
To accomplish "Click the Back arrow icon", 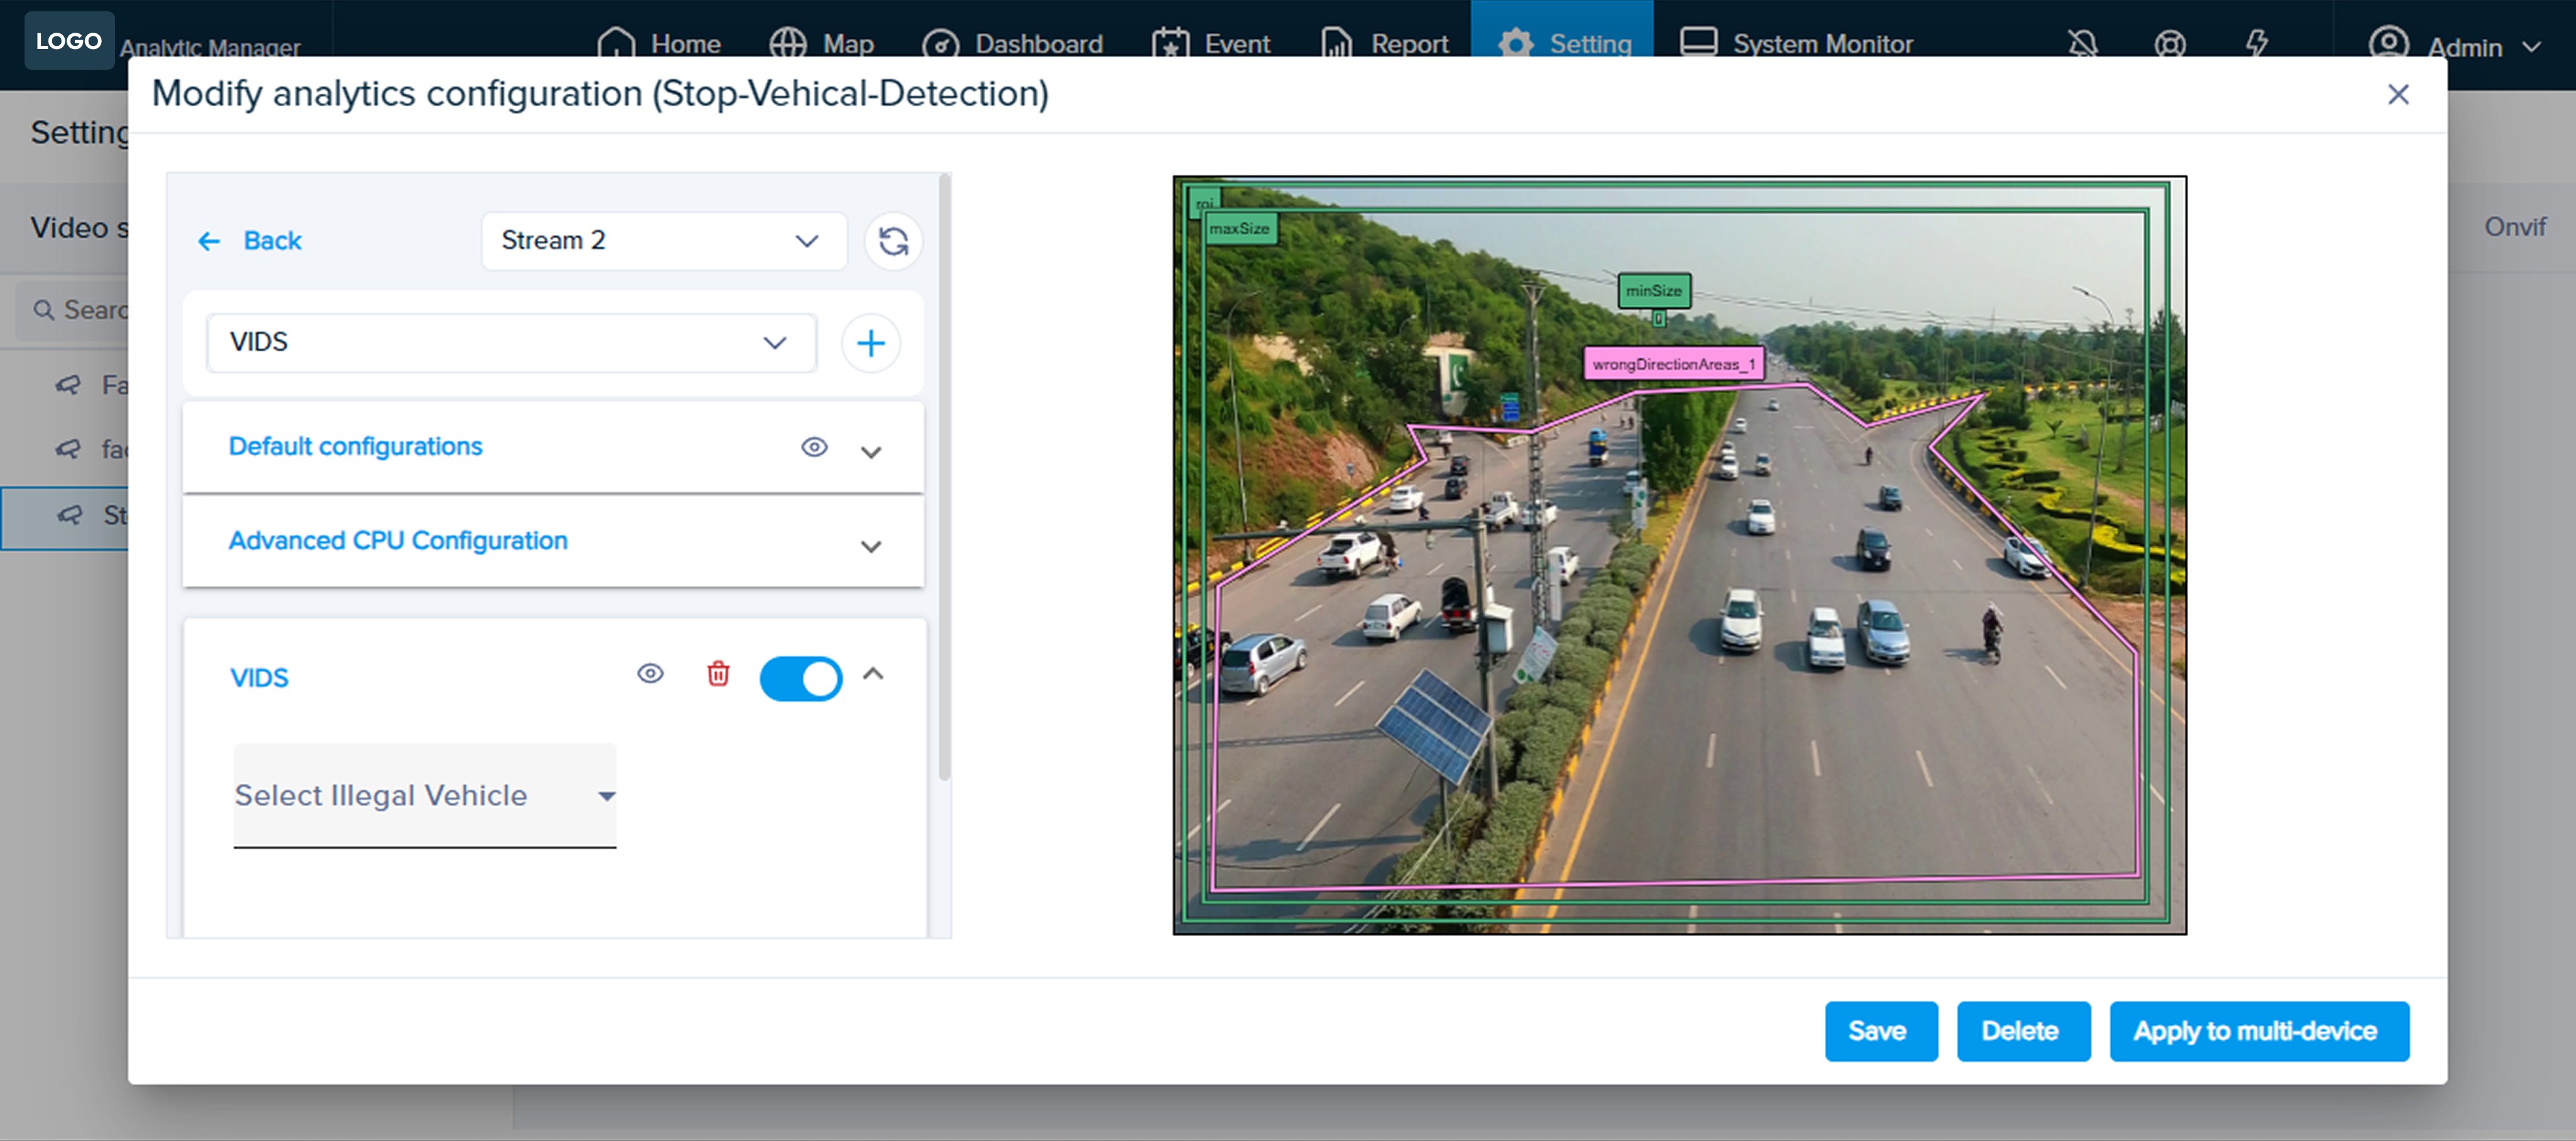I will tap(209, 241).
